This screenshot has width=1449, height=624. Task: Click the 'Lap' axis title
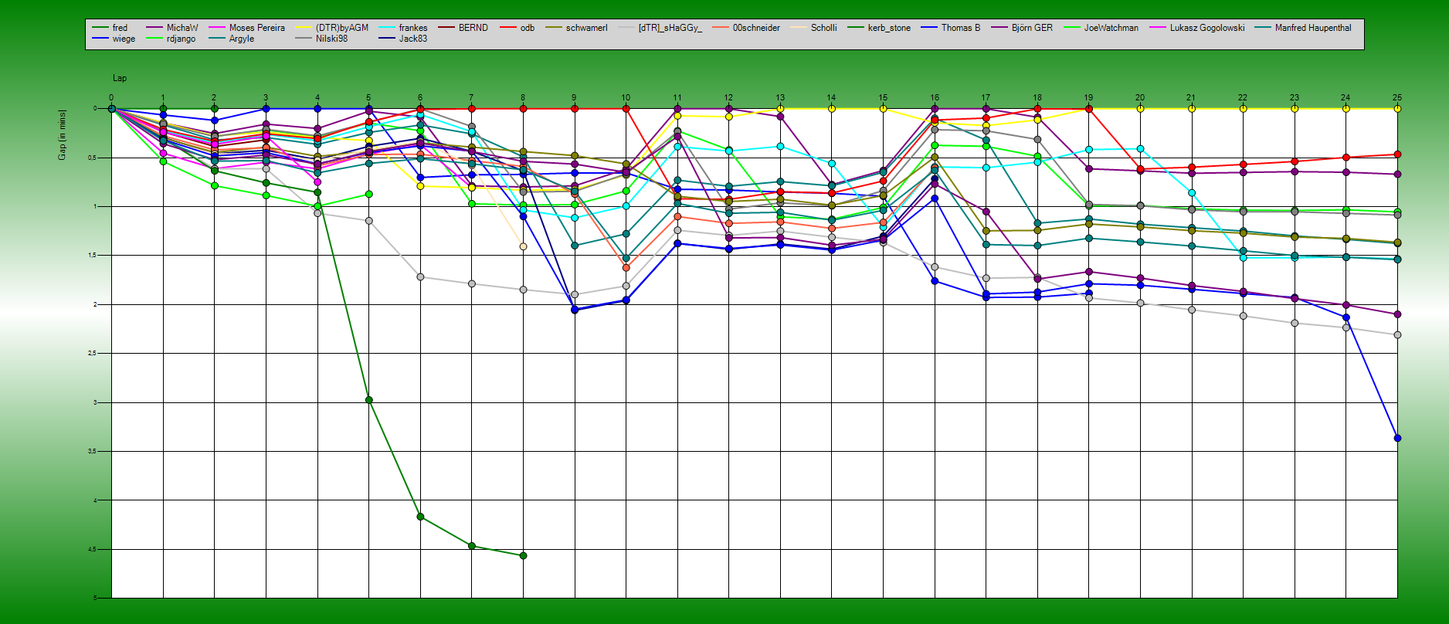[x=120, y=78]
